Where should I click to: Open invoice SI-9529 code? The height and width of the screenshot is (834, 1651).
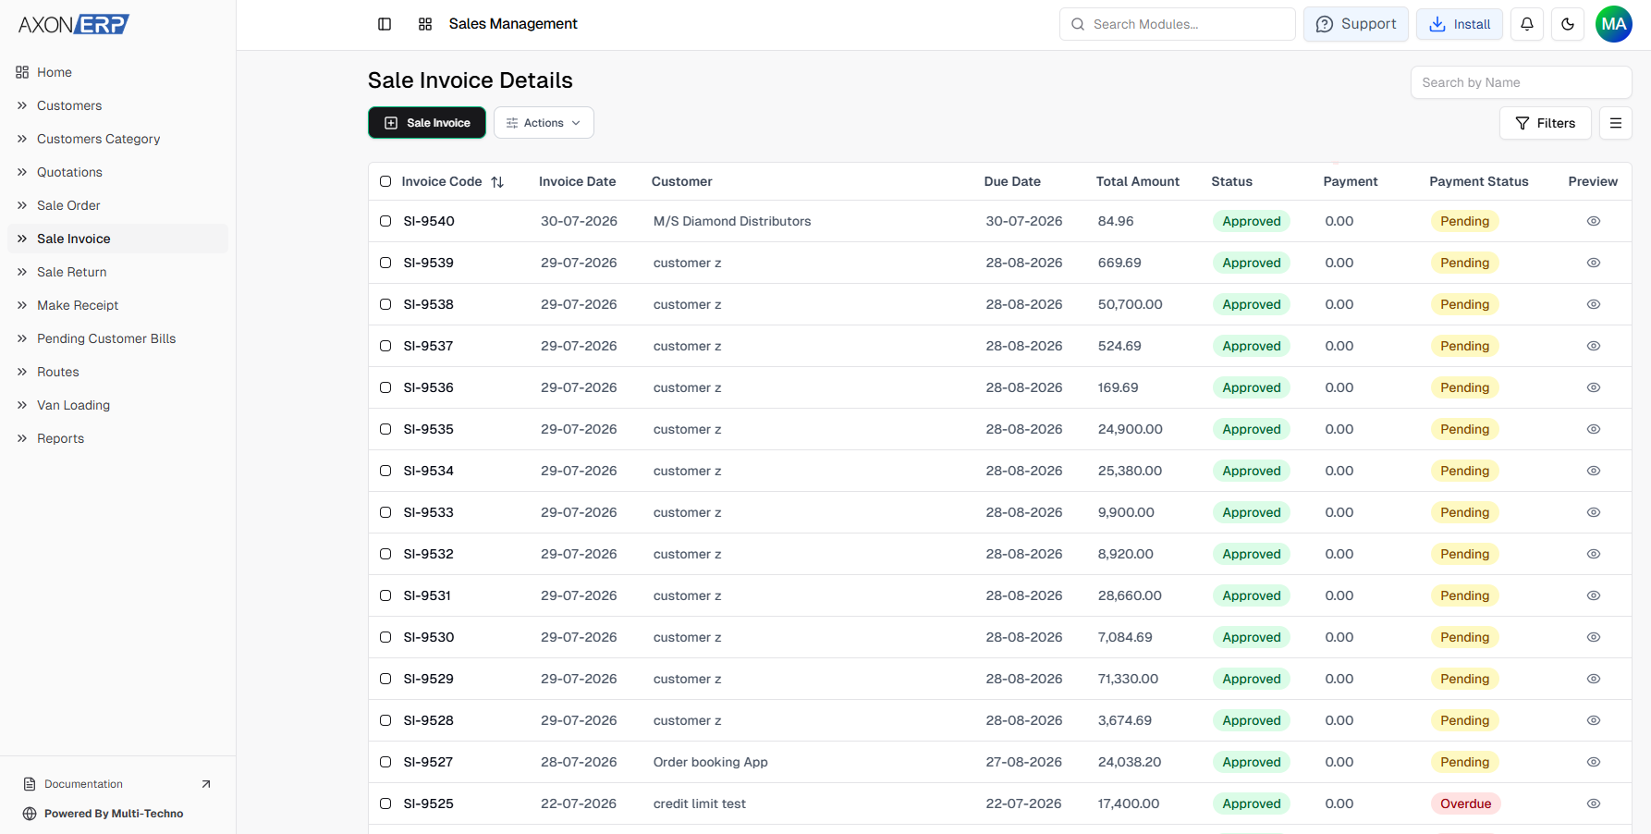click(x=428, y=679)
